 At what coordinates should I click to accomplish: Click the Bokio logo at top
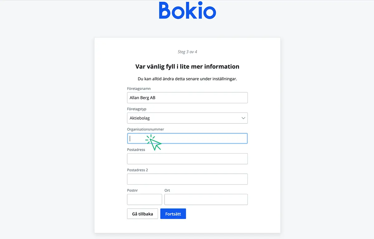[187, 11]
